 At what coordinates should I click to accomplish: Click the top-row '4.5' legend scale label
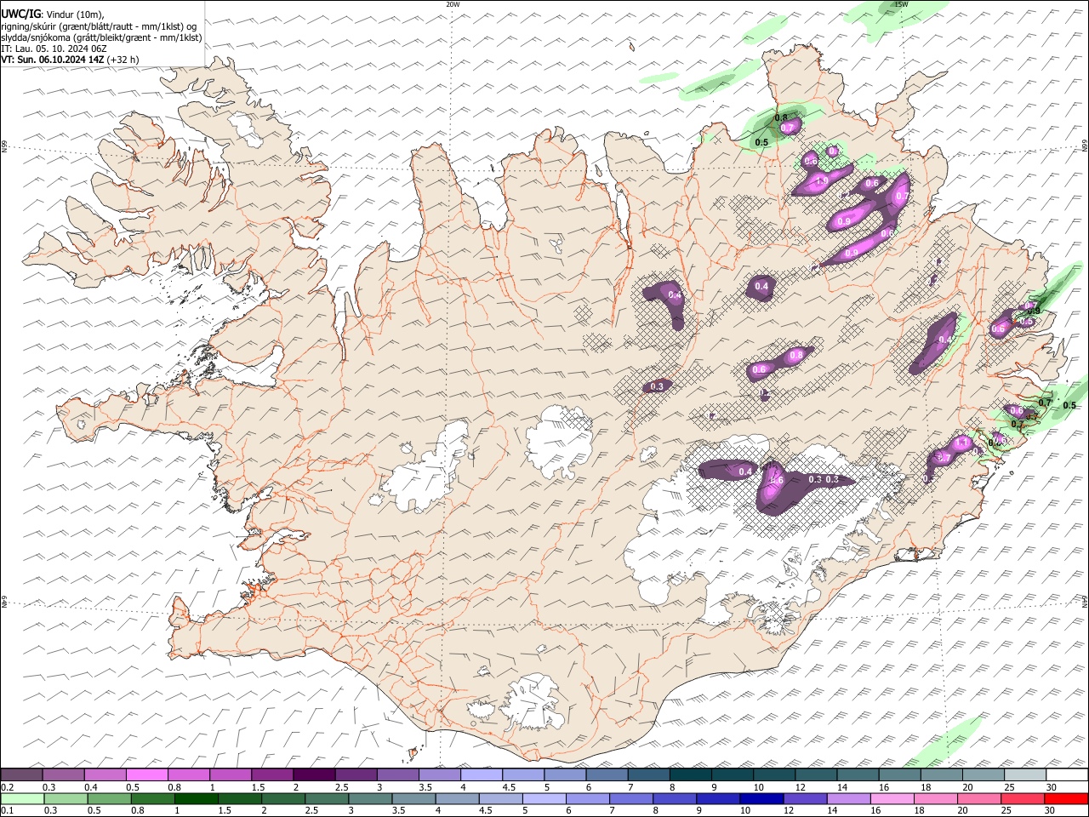(509, 787)
